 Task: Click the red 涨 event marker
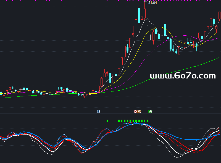point(136,112)
